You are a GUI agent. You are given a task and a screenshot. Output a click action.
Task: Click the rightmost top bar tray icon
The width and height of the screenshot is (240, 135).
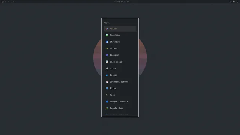point(237,1)
